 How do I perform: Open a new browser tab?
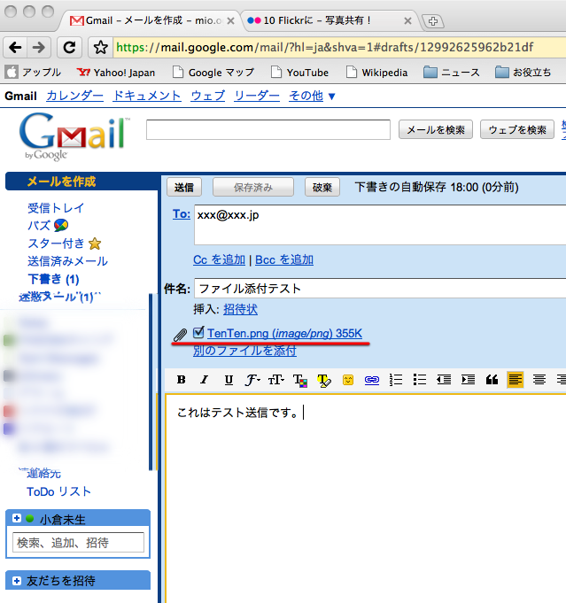(433, 21)
